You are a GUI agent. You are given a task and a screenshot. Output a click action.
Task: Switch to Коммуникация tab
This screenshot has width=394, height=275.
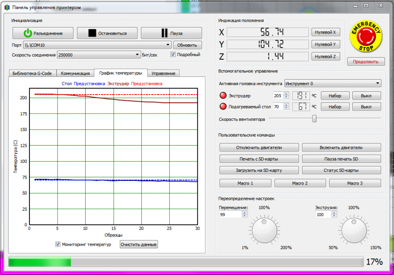tap(75, 73)
